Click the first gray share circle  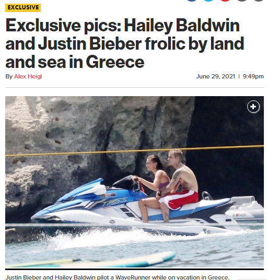(242, 1)
